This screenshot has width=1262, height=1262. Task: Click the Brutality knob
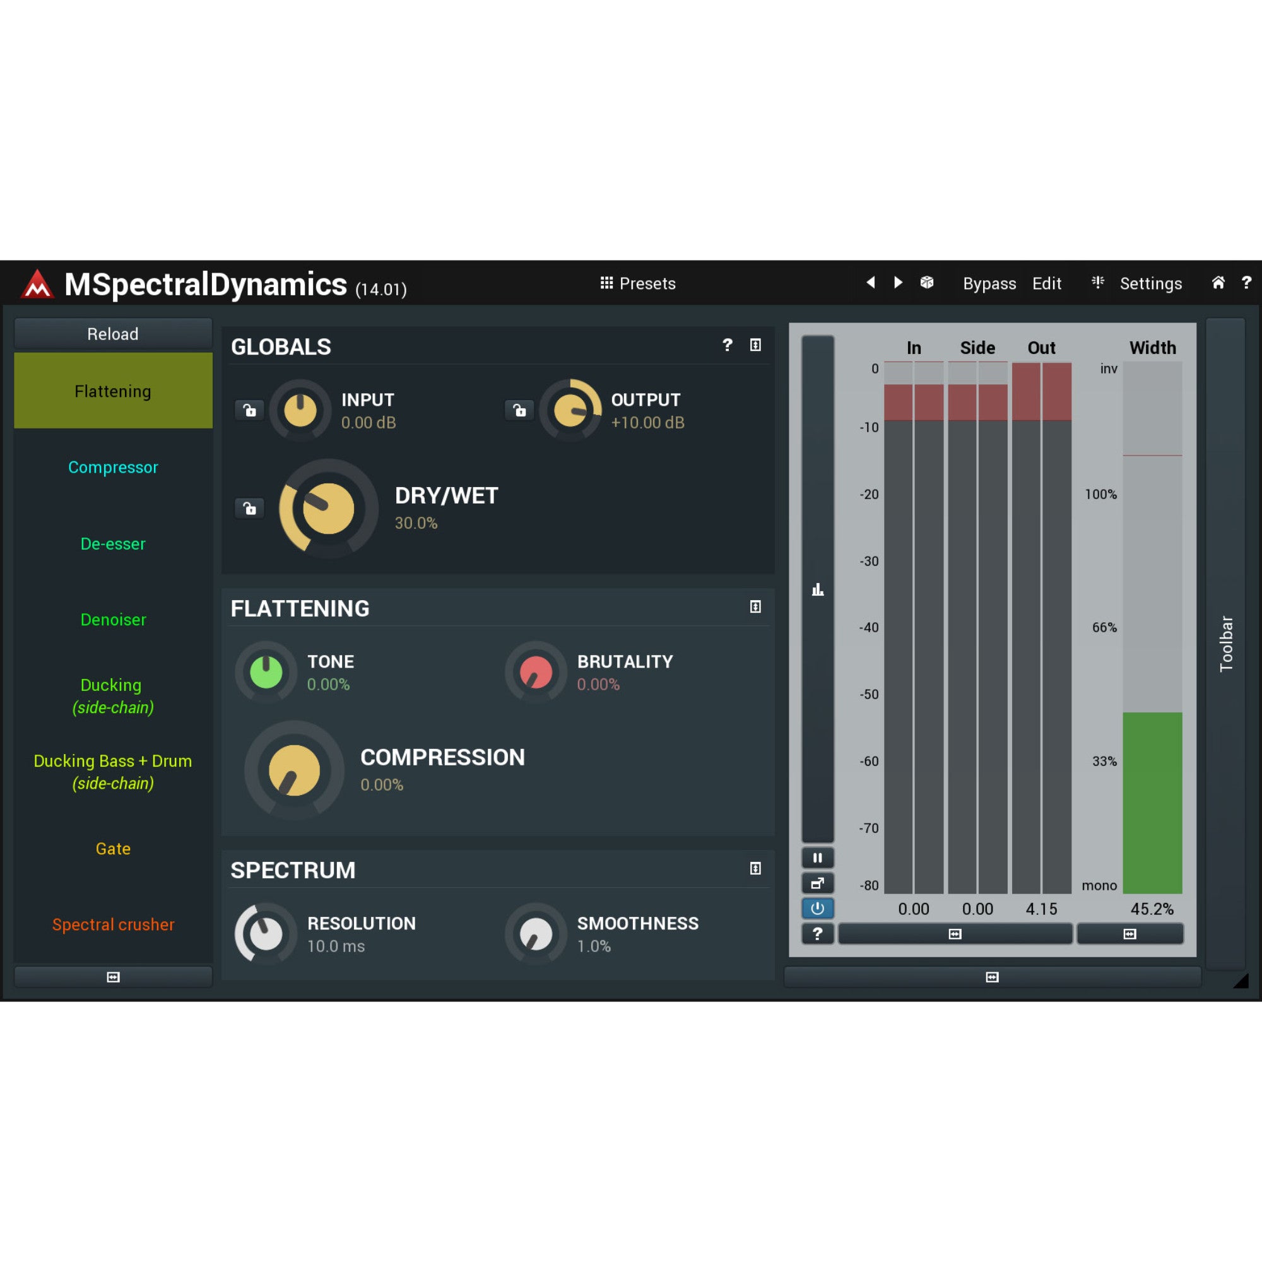point(536,672)
